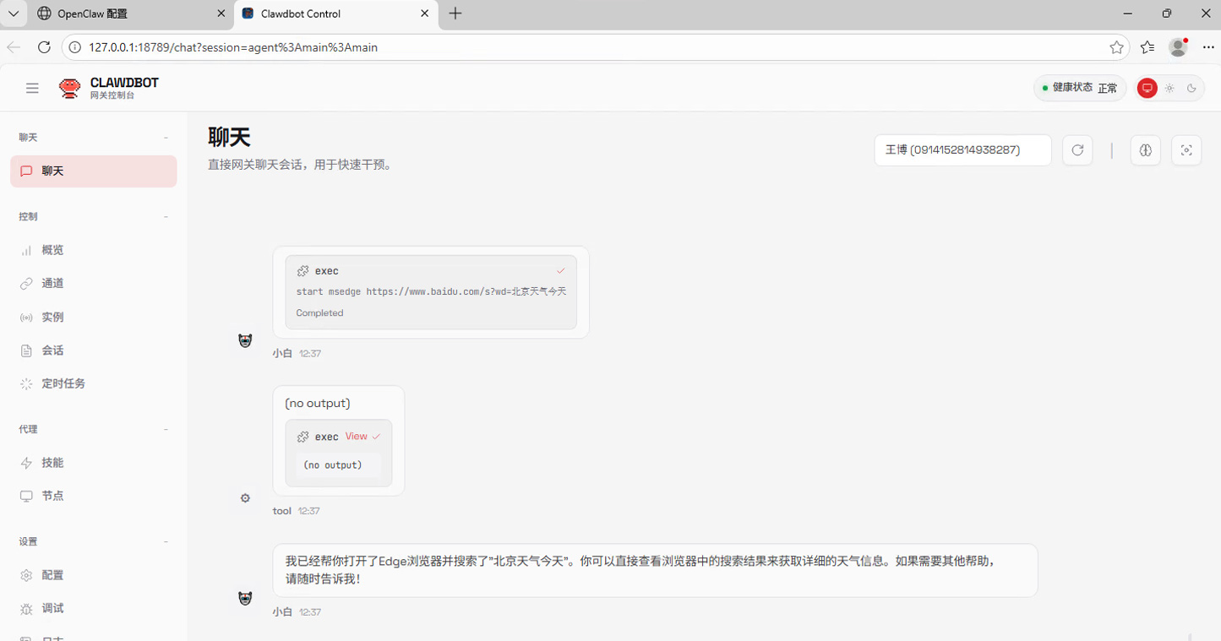Switch to the dark theme moon icon
This screenshot has height=641, width=1221.
[1191, 88]
